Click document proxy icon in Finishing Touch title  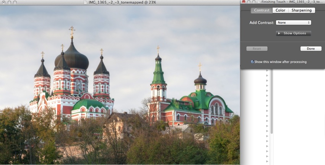[x=259, y=2]
